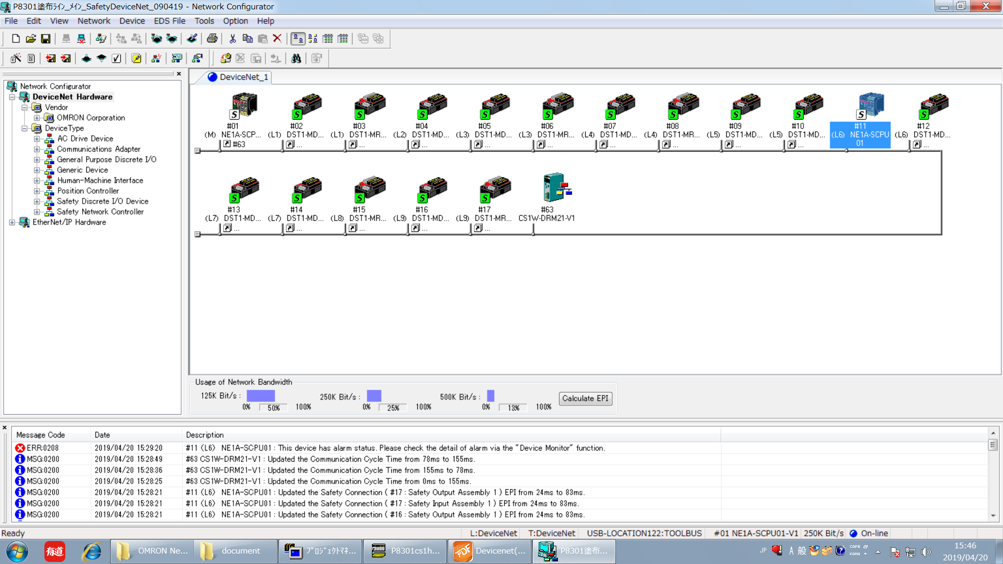Toggle the Large Icons view button
The image size is (1003, 564).
tap(298, 39)
